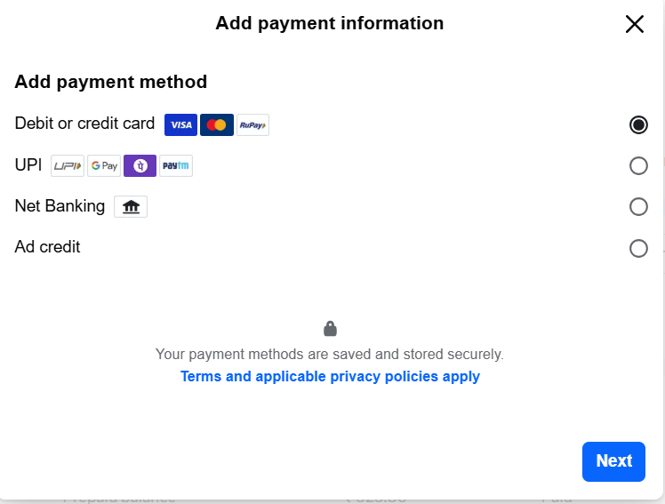
Task: Click the "Ad credit" text label
Action: 47,247
